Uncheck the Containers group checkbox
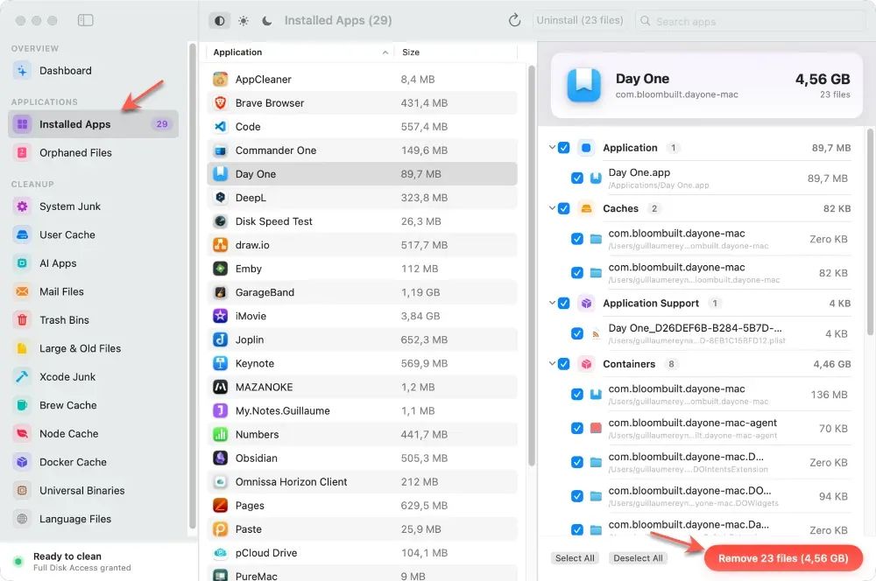This screenshot has width=876, height=581. [x=563, y=364]
